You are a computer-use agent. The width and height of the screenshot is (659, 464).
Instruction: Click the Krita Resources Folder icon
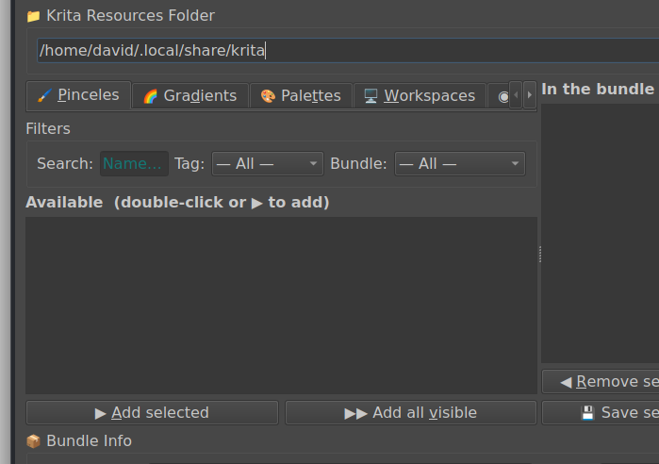pos(33,16)
